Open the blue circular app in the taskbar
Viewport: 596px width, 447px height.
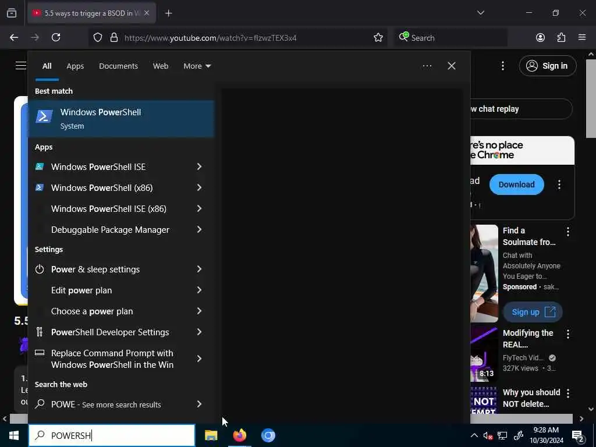(268, 435)
